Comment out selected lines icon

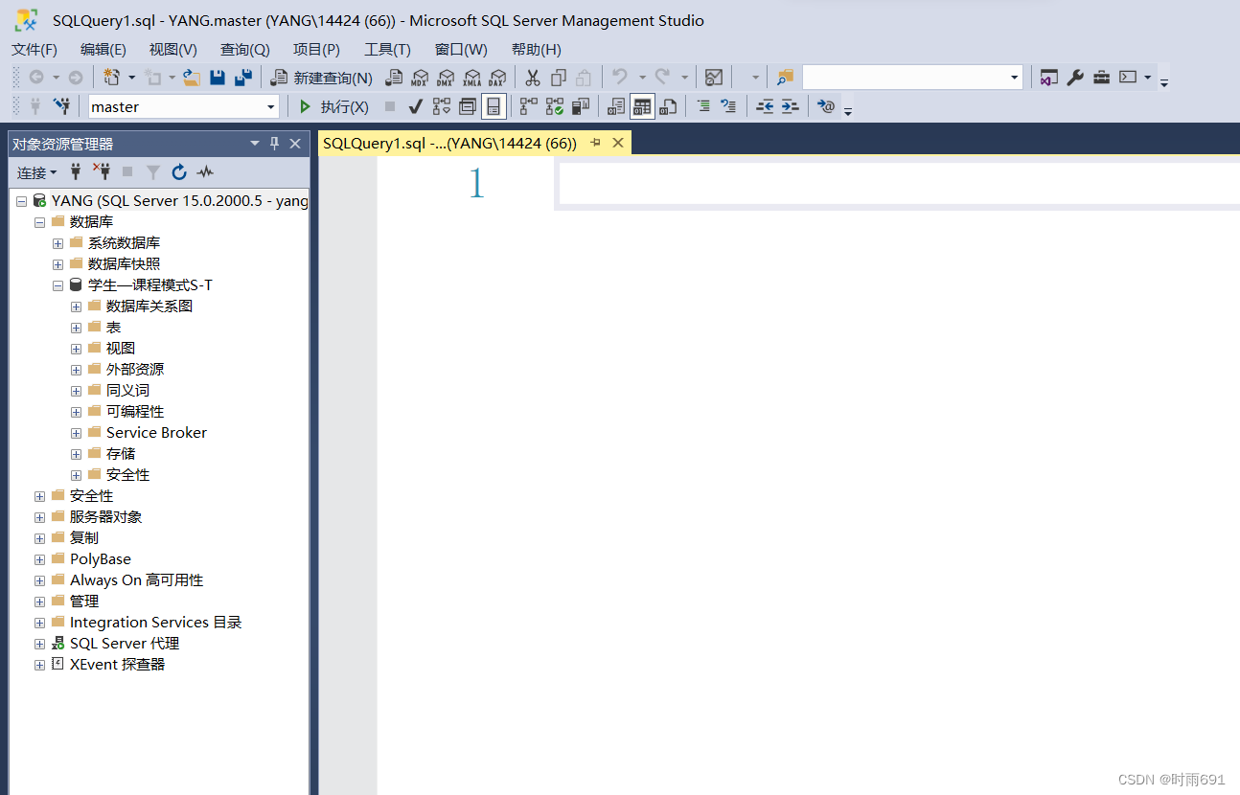[703, 106]
